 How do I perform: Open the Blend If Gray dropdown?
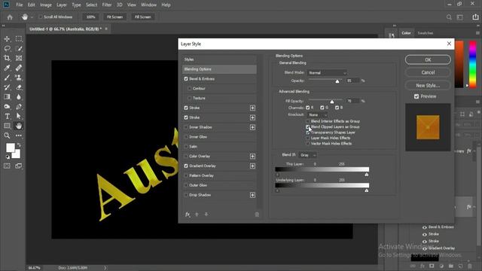307,155
